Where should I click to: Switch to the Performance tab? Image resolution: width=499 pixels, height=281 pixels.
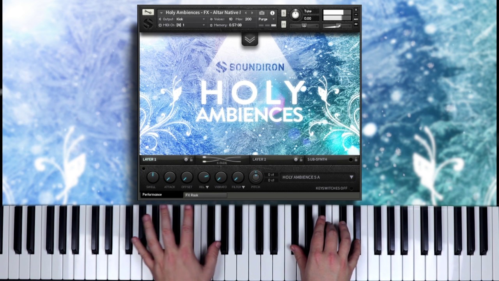[162, 195]
